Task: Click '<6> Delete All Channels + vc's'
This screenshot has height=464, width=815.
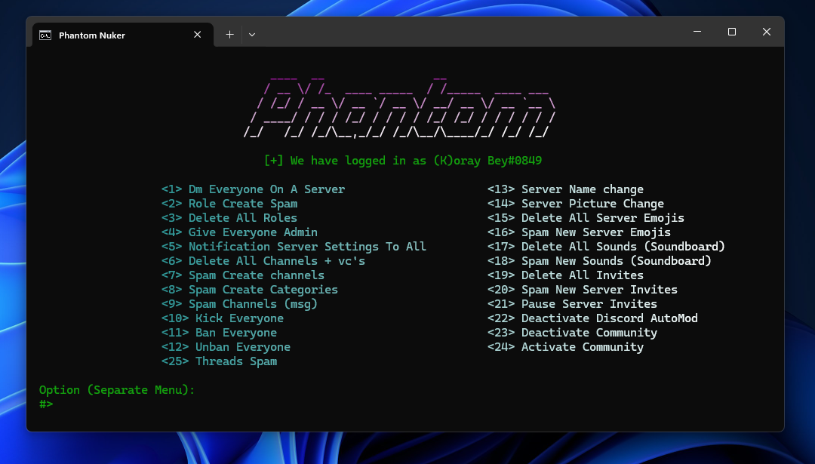Action: point(263,261)
